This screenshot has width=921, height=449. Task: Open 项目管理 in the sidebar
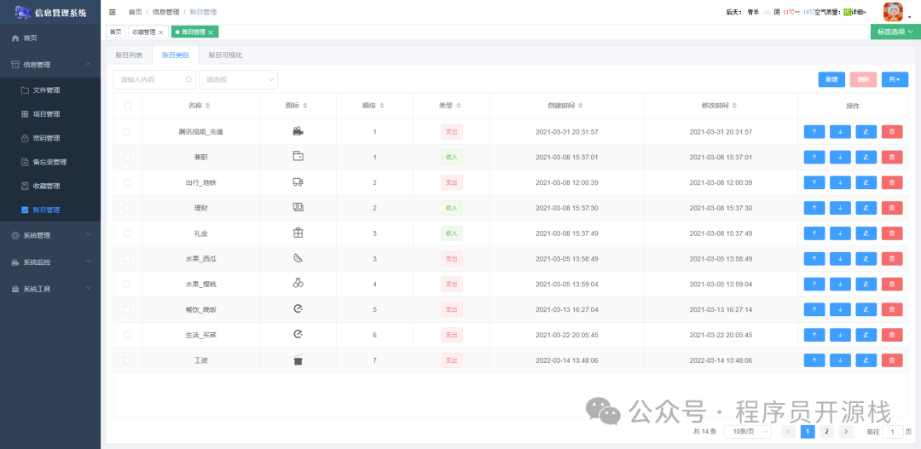[50, 114]
